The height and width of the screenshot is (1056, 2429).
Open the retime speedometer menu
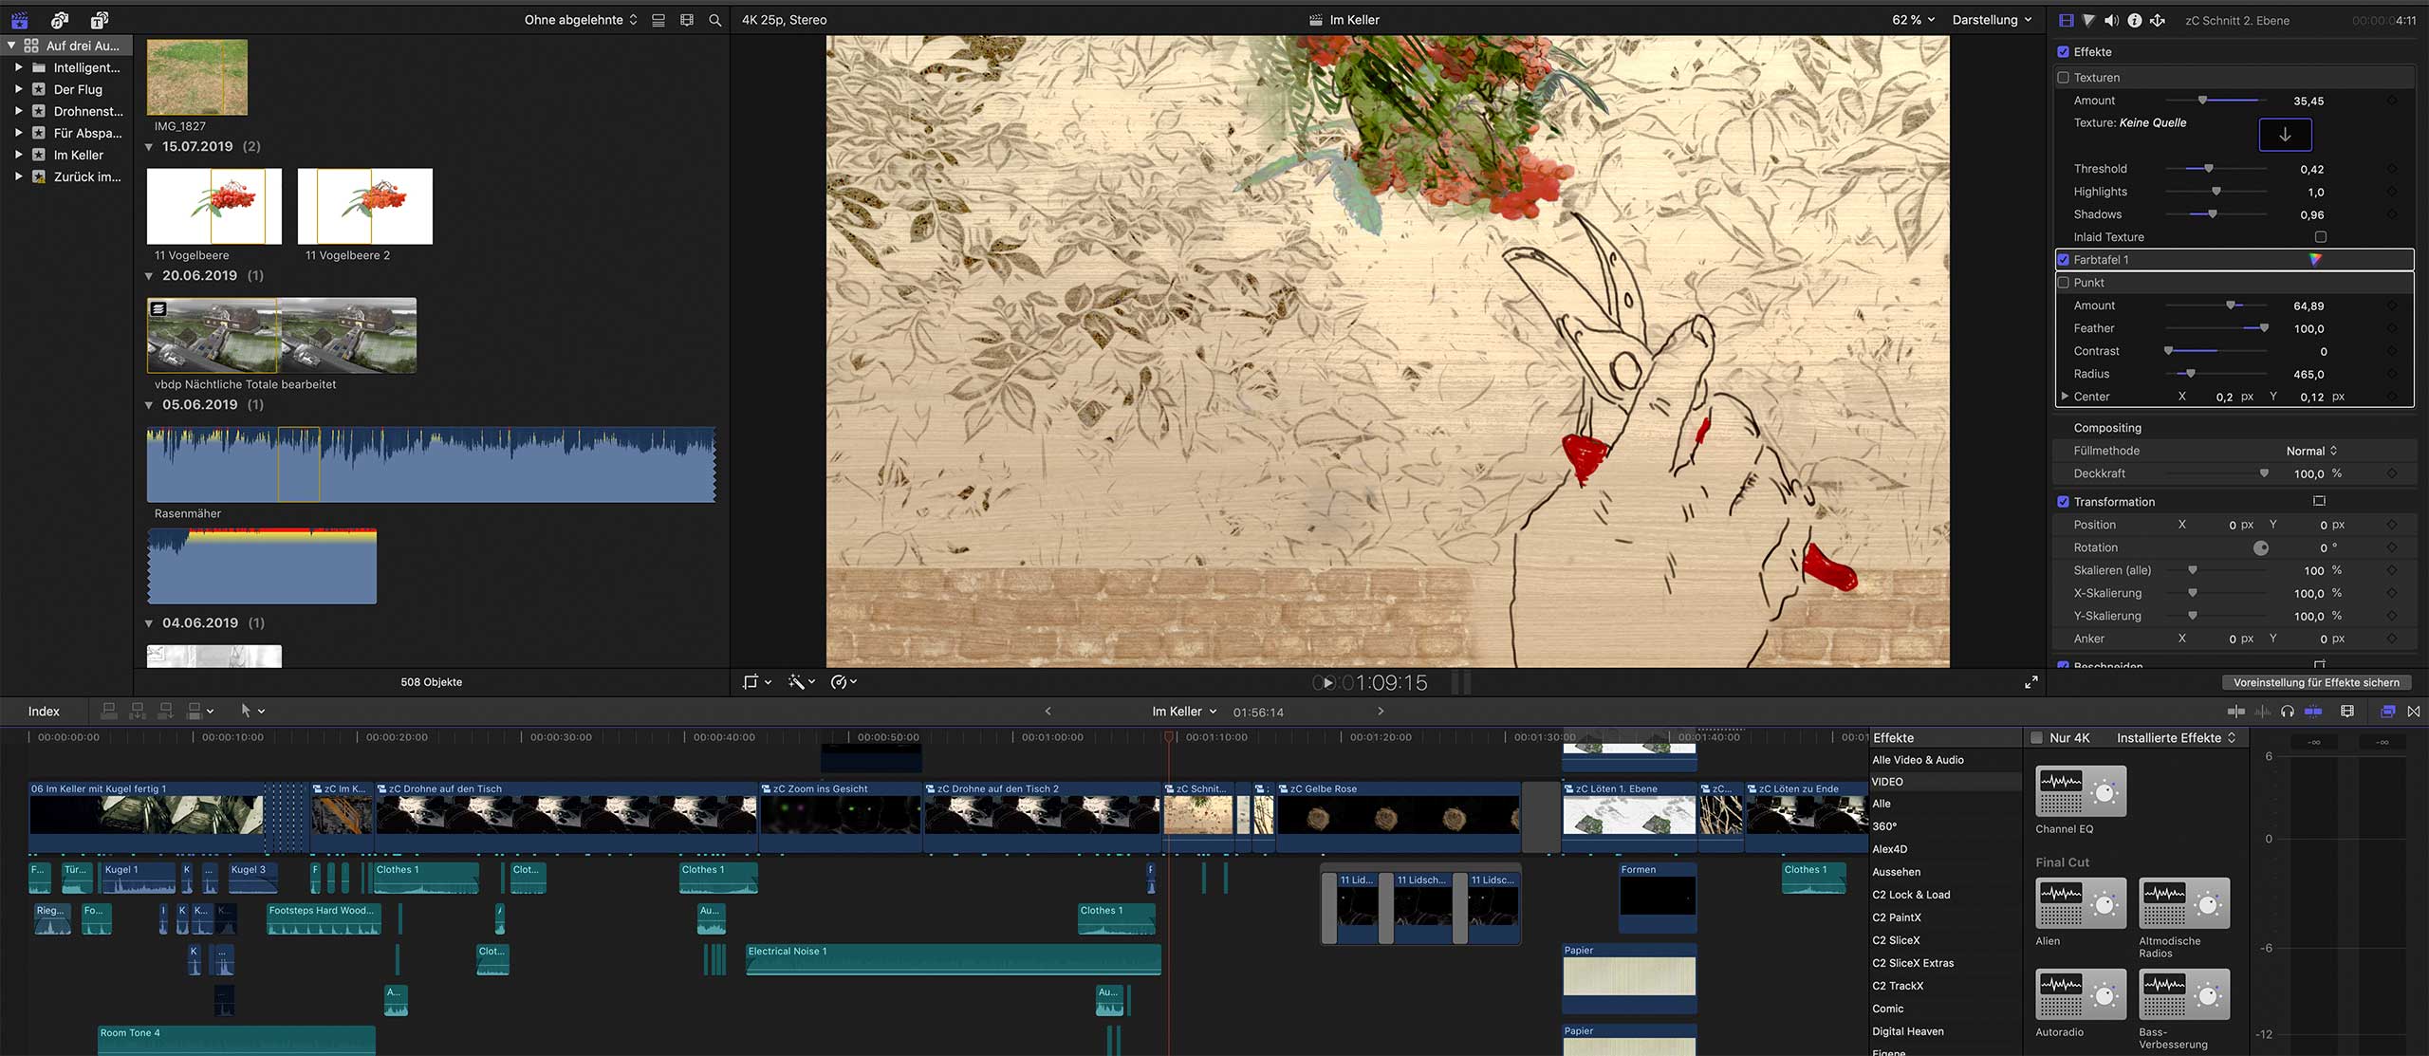coord(843,681)
